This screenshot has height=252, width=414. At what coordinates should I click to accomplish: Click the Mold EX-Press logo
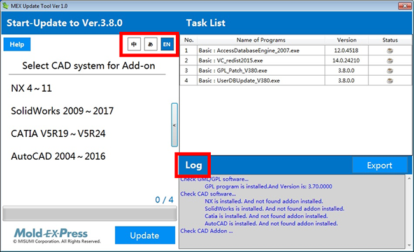click(51, 234)
